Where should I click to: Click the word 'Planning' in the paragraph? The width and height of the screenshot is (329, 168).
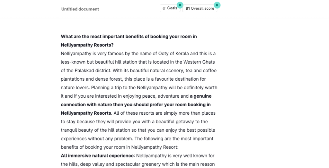[x=102, y=87]
